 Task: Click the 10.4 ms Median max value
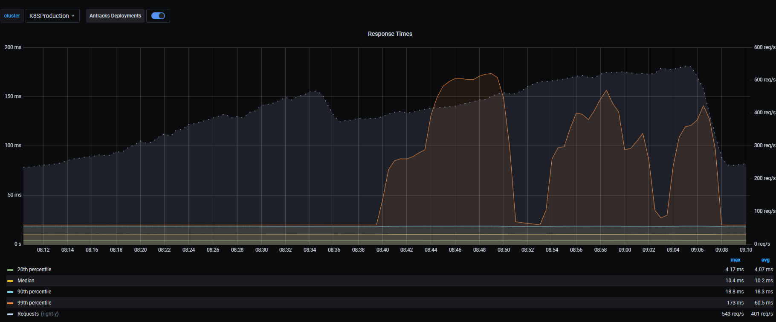(735, 281)
